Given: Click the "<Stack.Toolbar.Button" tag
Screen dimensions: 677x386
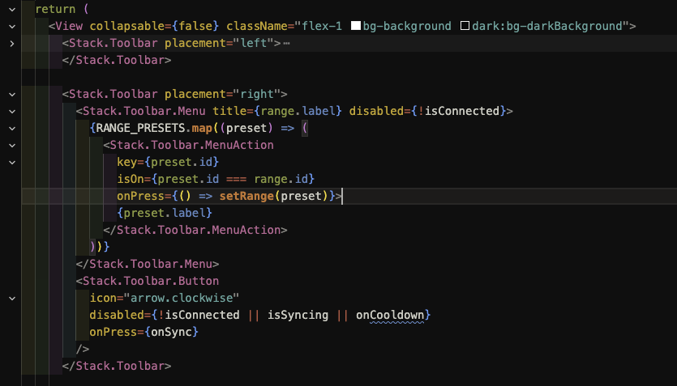Looking at the screenshot, I should (148, 281).
